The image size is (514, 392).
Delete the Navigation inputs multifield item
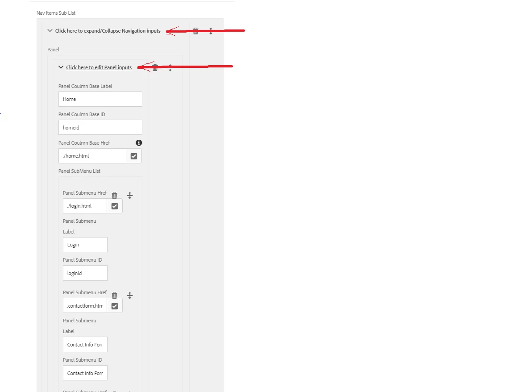coord(196,31)
